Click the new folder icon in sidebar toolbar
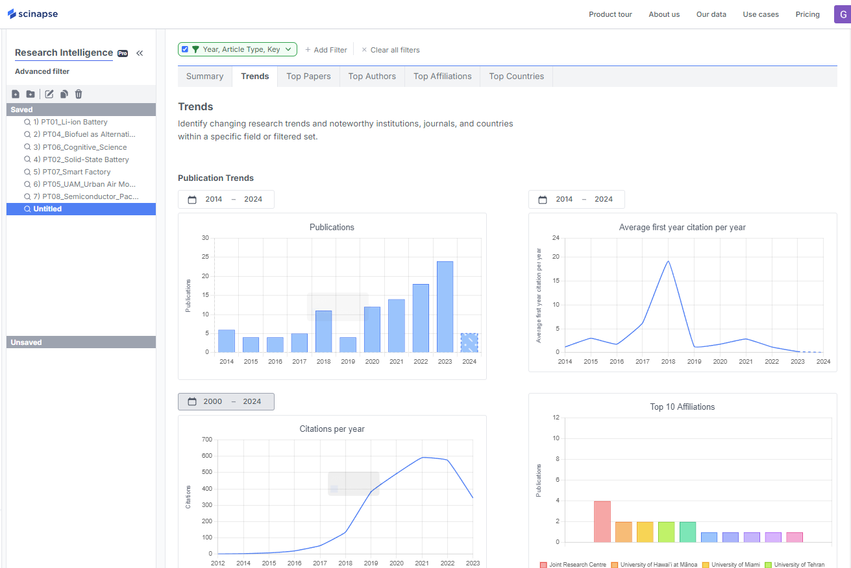Screen dimensions: 851x568 (31, 94)
